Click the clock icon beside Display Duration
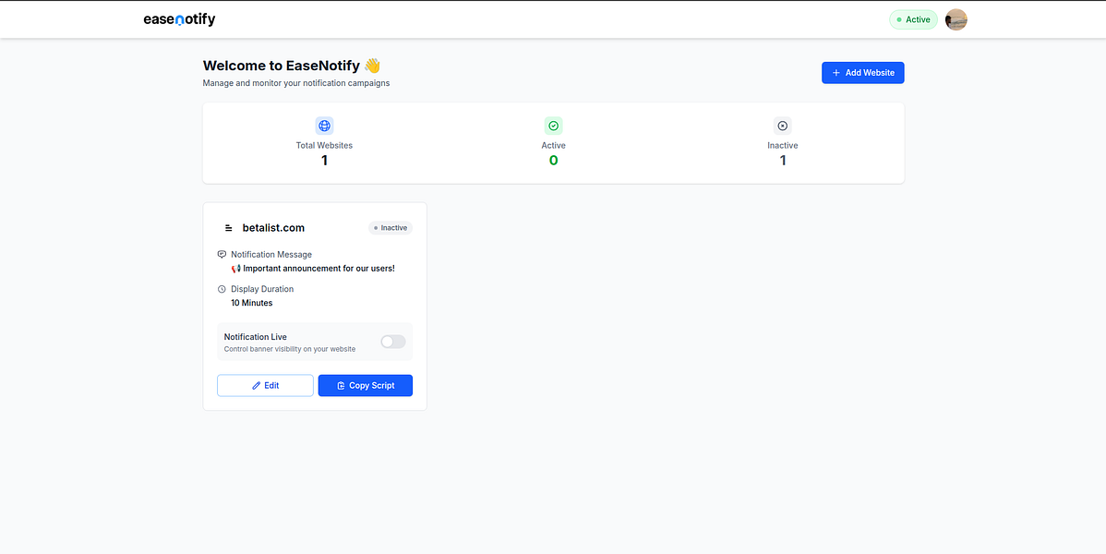 click(x=222, y=289)
